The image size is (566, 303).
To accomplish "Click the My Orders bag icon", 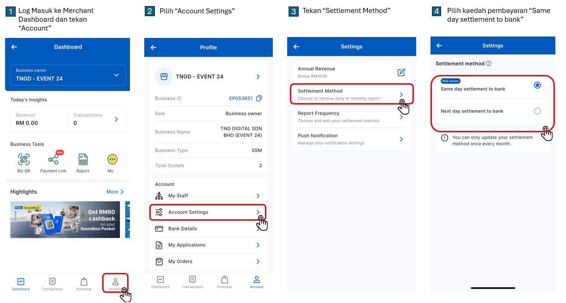I will (x=159, y=261).
